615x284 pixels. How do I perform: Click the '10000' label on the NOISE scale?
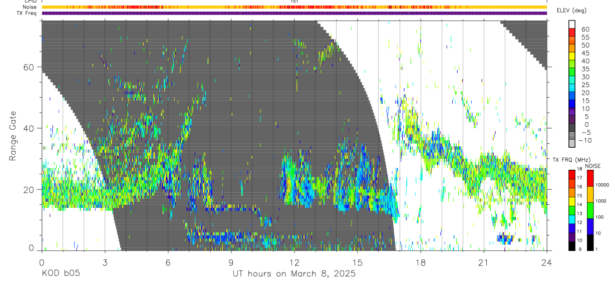[602, 185]
